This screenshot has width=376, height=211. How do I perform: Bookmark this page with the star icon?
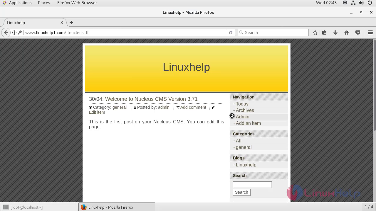315,33
